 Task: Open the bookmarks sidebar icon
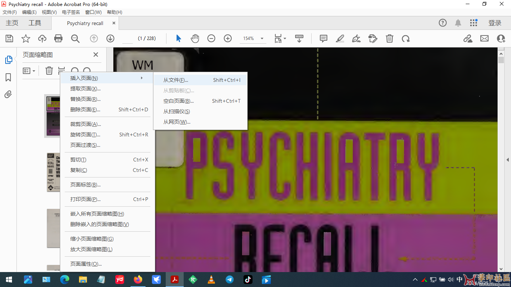click(x=8, y=77)
